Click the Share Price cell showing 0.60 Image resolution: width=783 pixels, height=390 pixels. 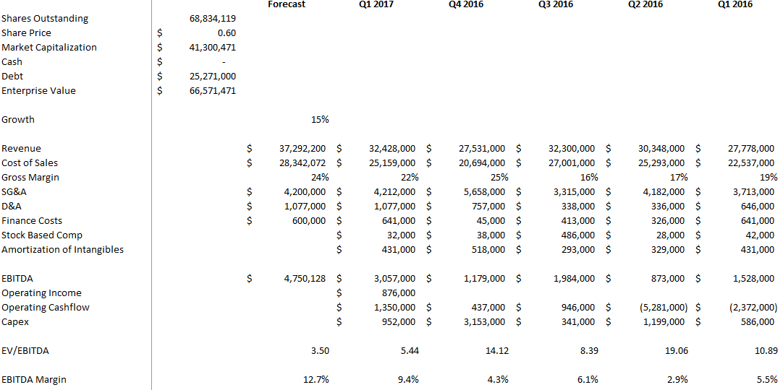[x=226, y=32]
